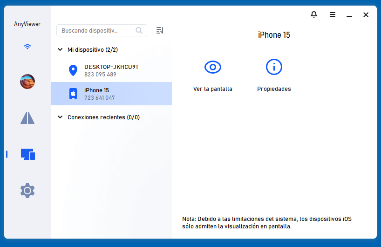
Task: Click the Apple phone icon of iPhone 15
Action: (x=73, y=94)
